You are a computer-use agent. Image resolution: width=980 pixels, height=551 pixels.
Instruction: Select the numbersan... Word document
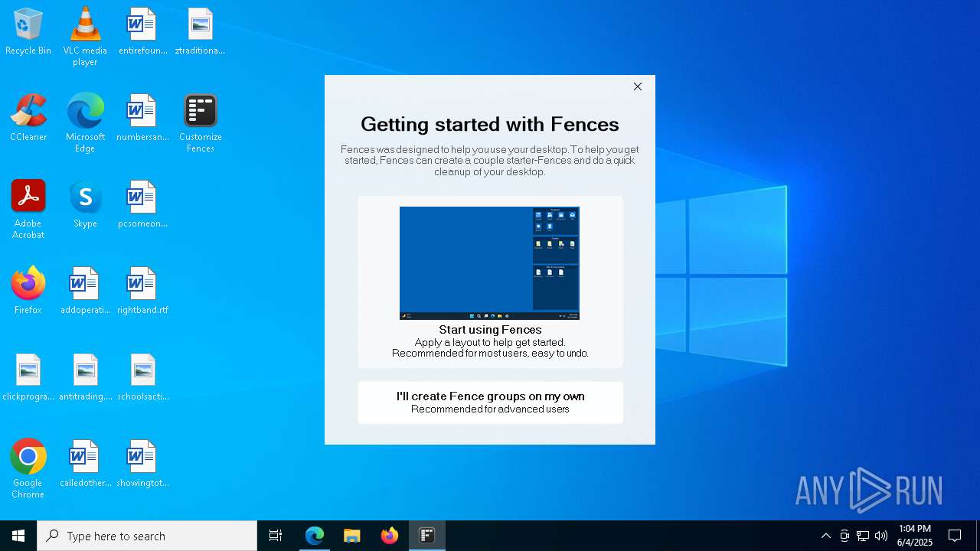(x=142, y=119)
